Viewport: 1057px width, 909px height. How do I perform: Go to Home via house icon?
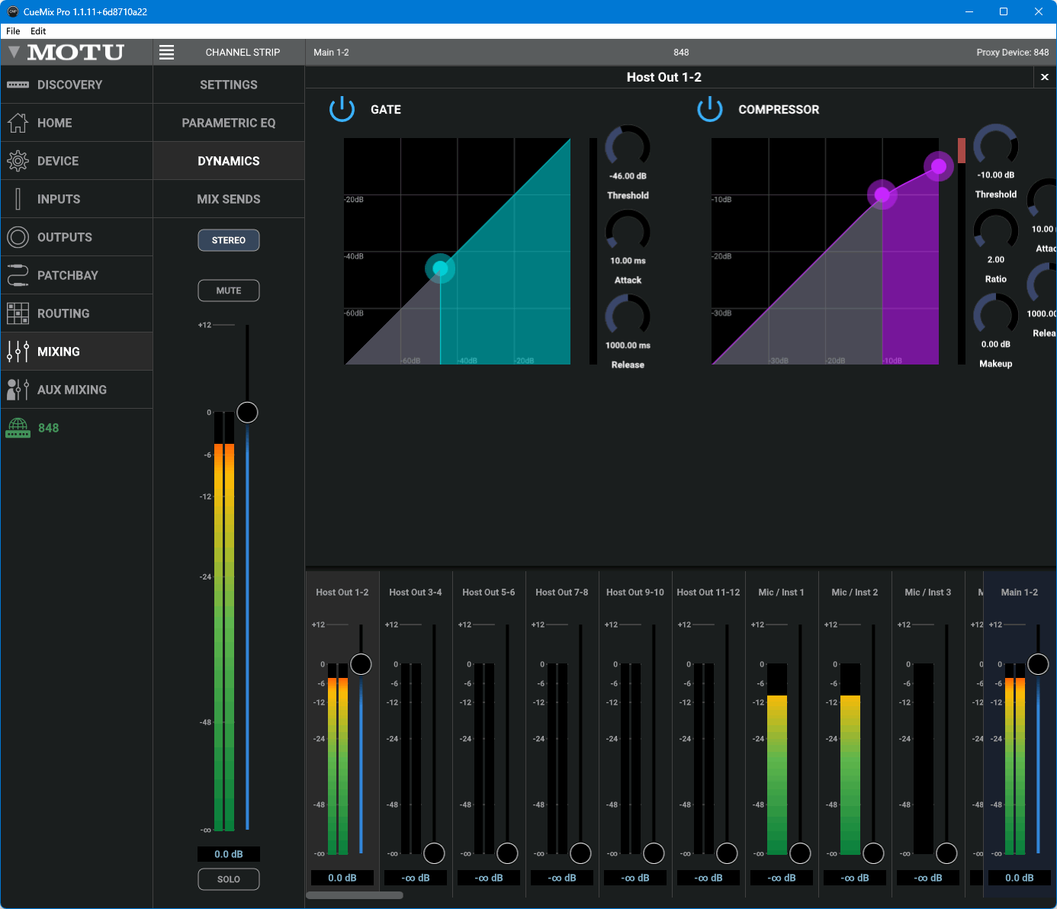coord(18,123)
